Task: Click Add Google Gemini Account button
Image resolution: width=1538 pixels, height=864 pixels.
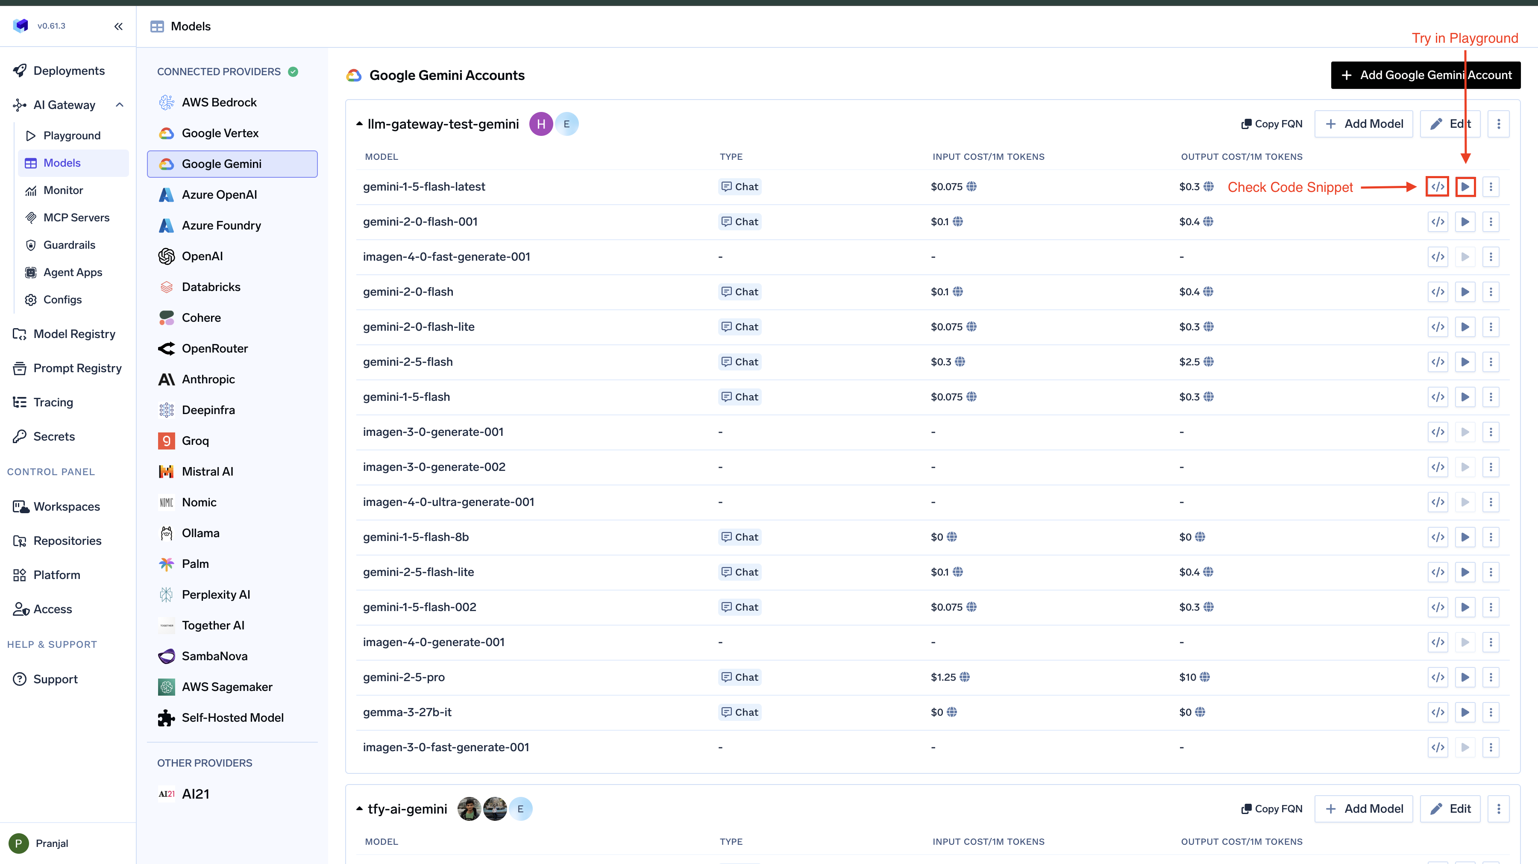Action: [1426, 75]
